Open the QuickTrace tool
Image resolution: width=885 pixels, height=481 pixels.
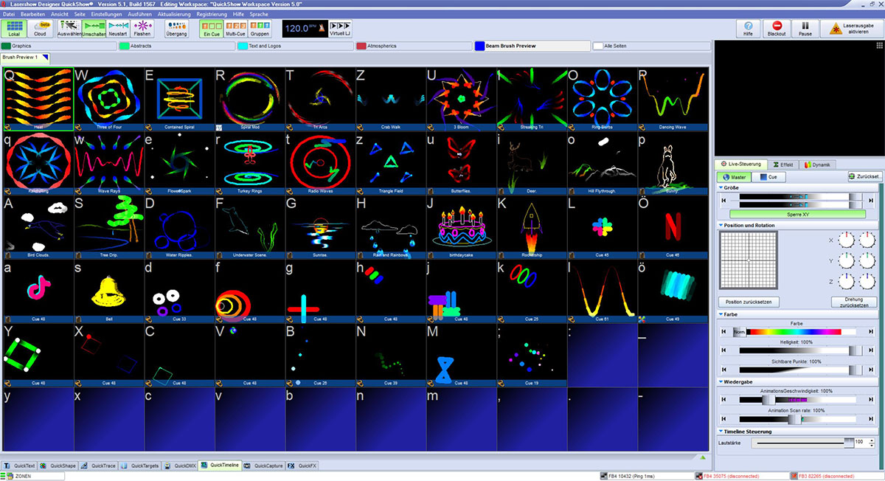[x=99, y=466]
